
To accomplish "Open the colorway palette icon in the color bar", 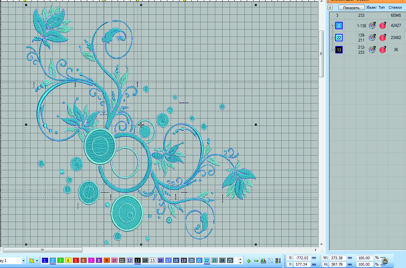I will point(32,261).
